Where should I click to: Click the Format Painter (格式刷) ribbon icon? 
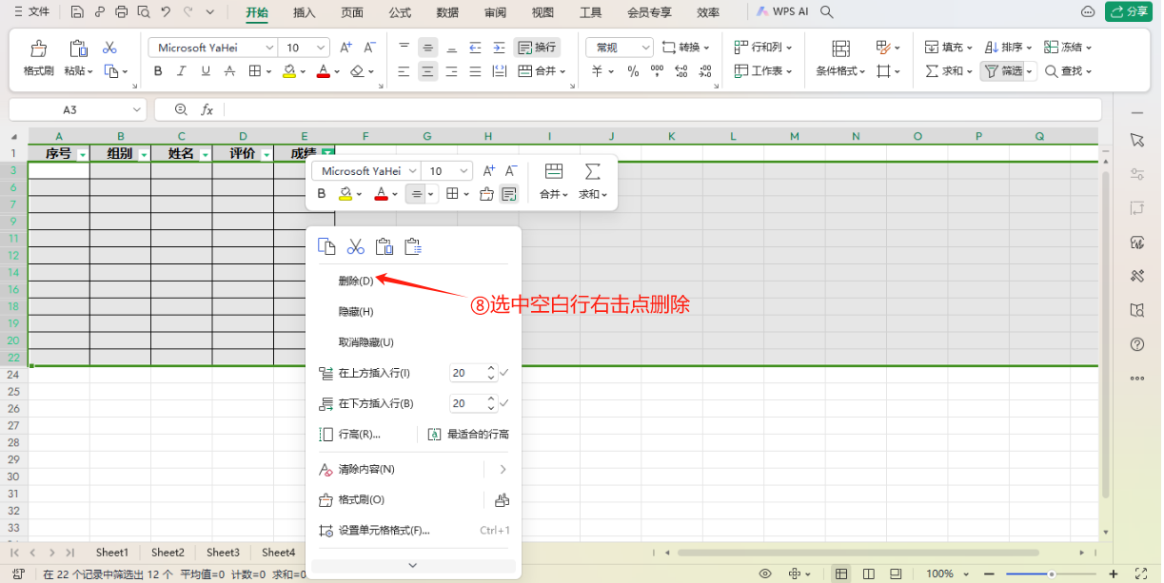pyautogui.click(x=38, y=49)
